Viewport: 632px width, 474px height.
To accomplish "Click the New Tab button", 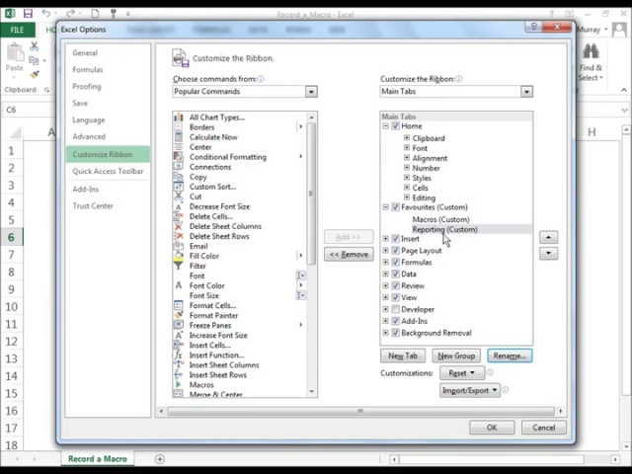I will point(403,355).
